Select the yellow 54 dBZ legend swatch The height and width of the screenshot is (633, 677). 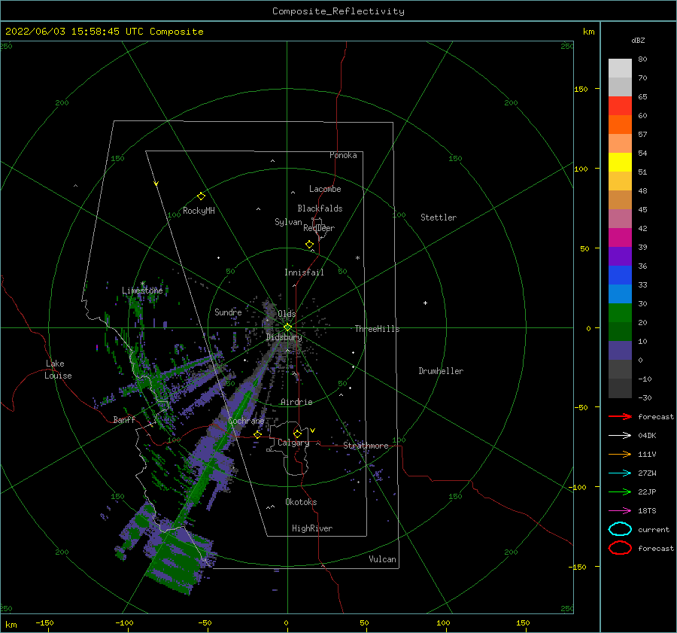click(x=620, y=162)
